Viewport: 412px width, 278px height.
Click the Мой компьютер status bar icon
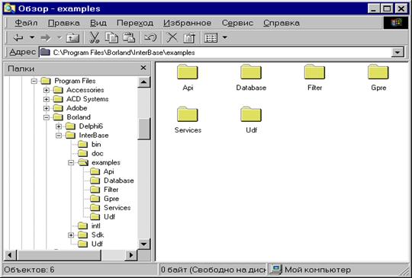(x=276, y=270)
